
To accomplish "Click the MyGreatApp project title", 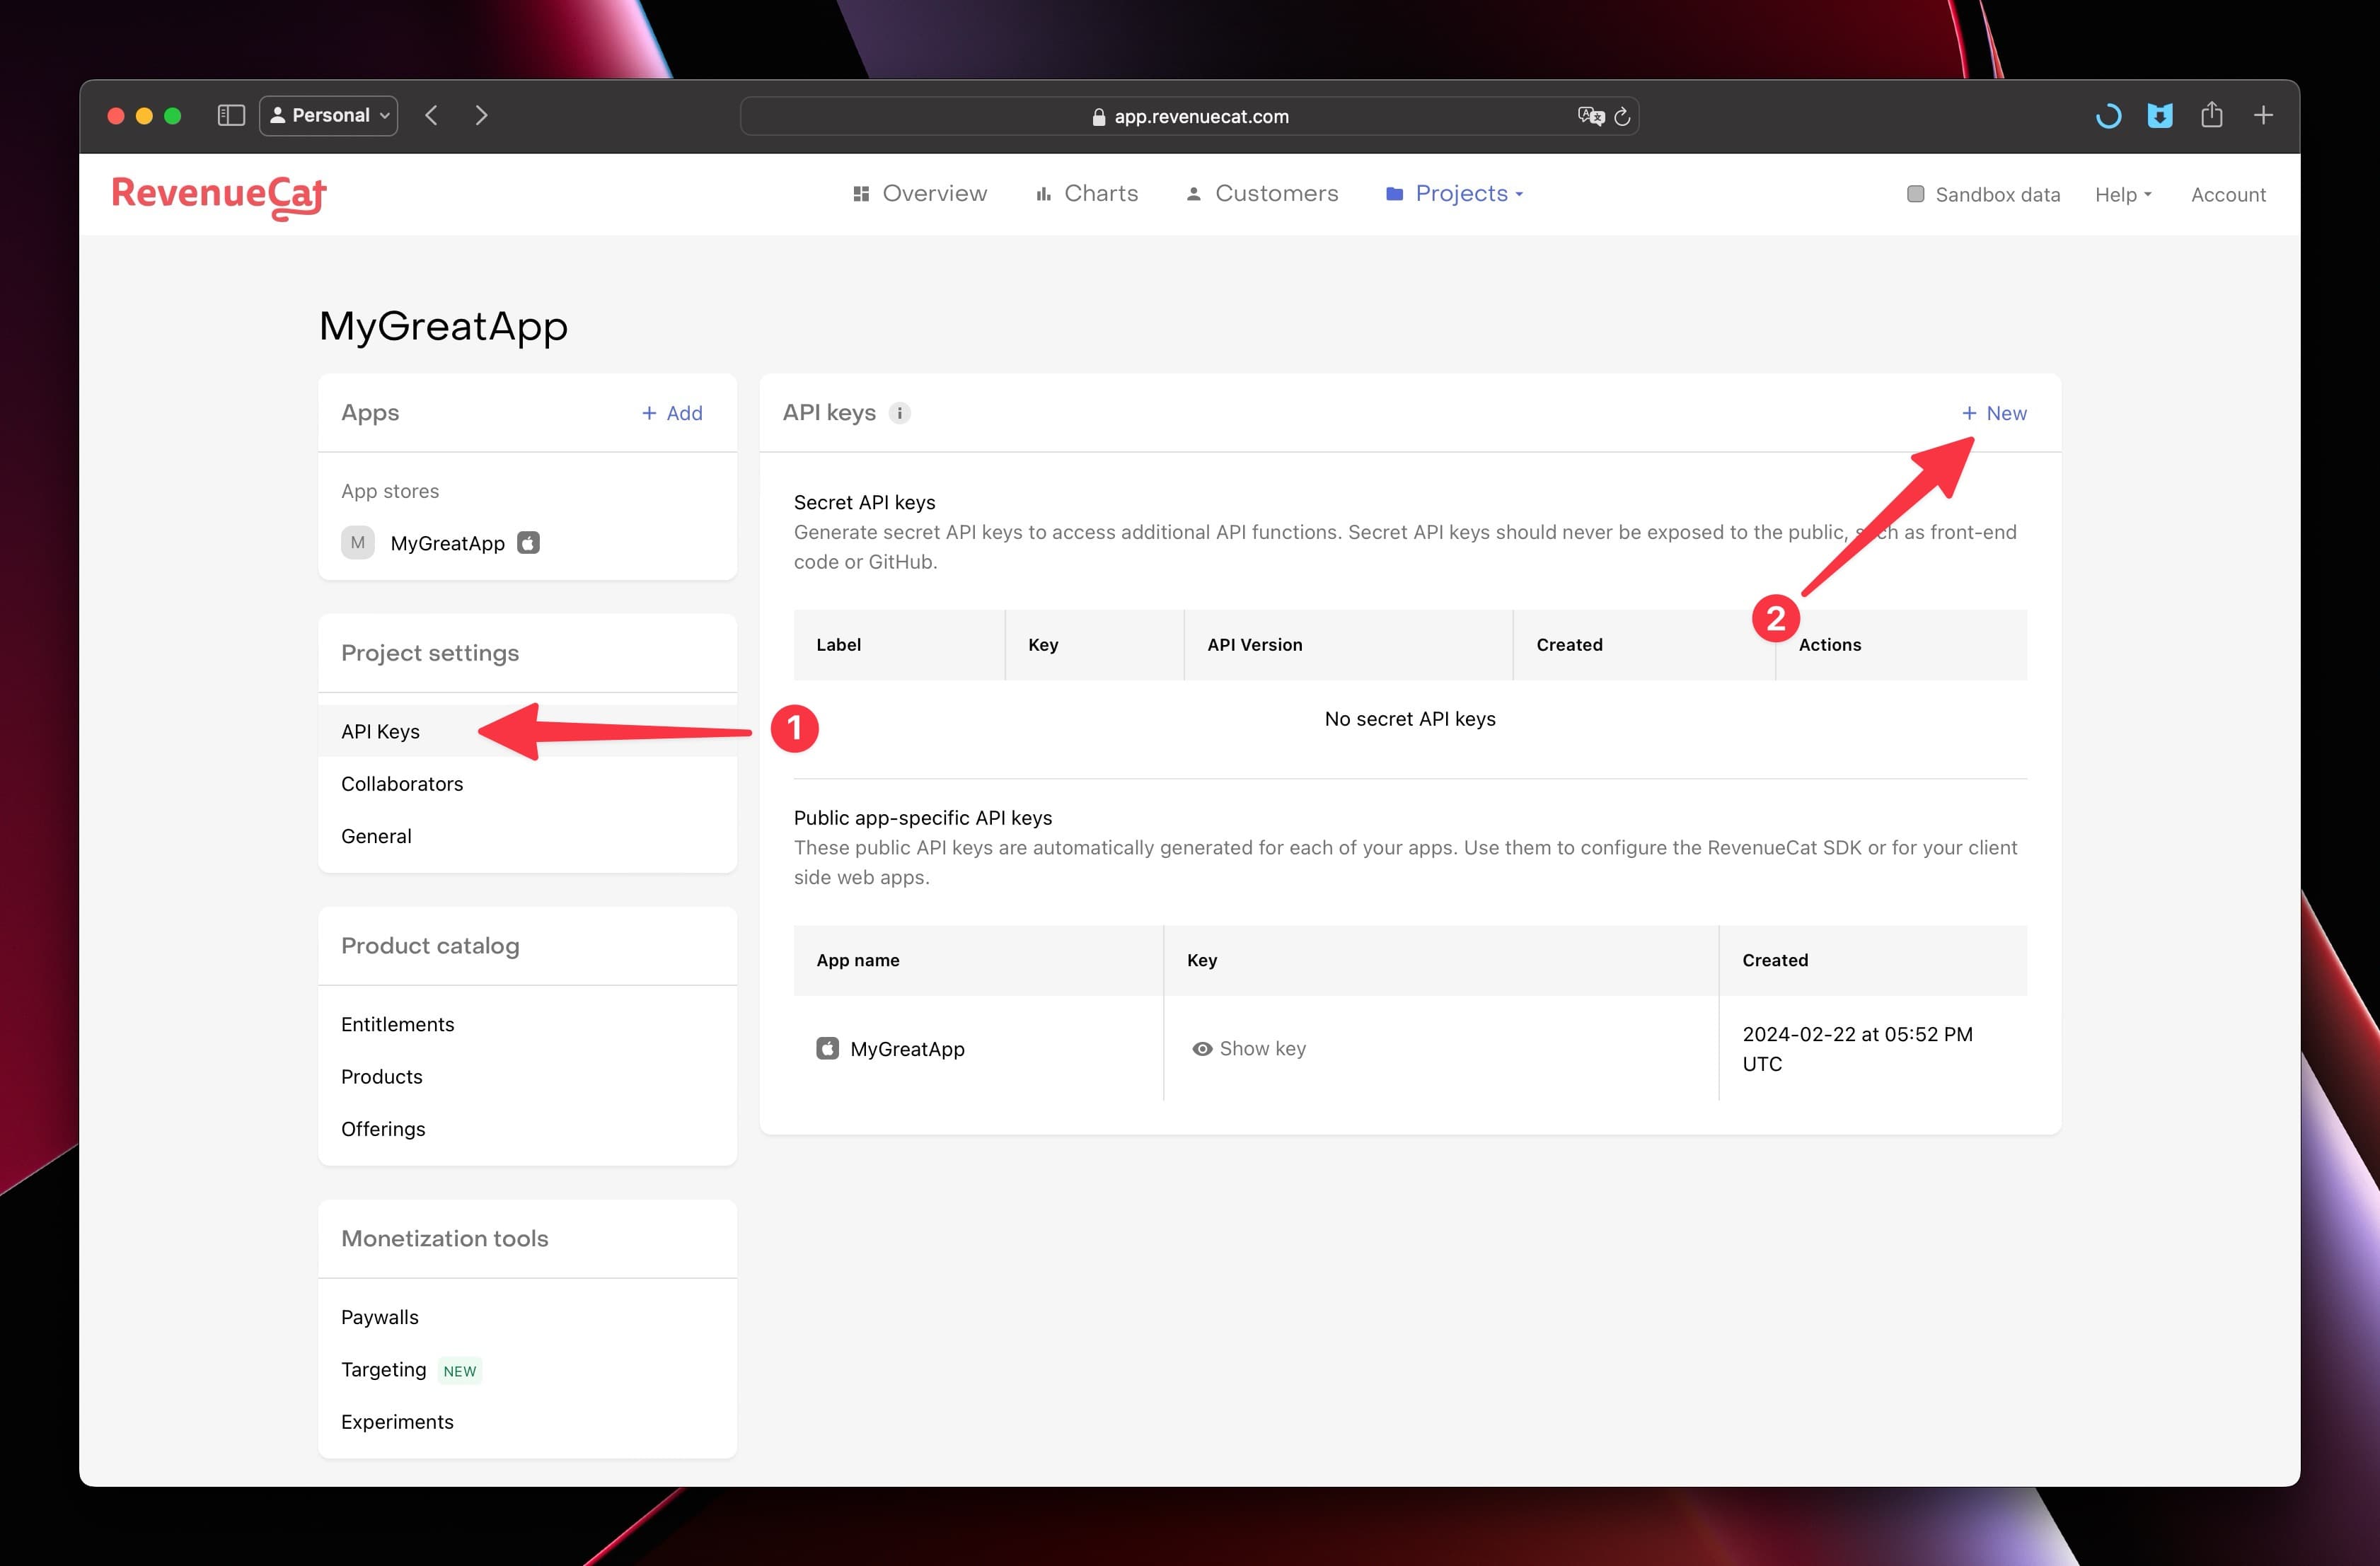I will click(x=443, y=326).
